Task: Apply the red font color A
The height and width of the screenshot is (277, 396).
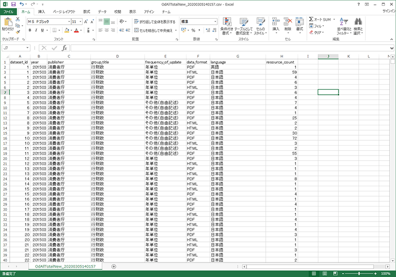Action: (77, 30)
